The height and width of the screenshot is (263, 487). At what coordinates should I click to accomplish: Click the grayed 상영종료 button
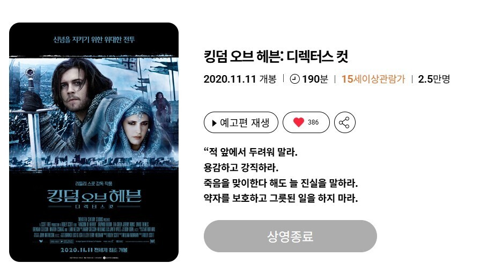point(290,236)
